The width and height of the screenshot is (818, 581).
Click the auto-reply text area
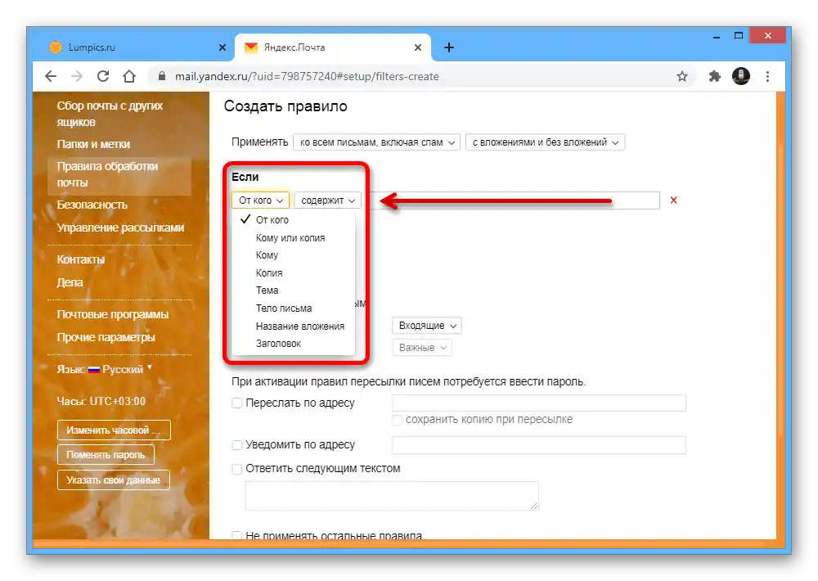coord(392,496)
